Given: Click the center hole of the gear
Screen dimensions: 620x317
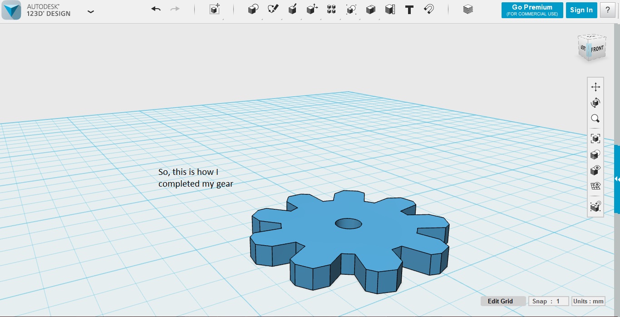Looking at the screenshot, I should coord(349,223).
